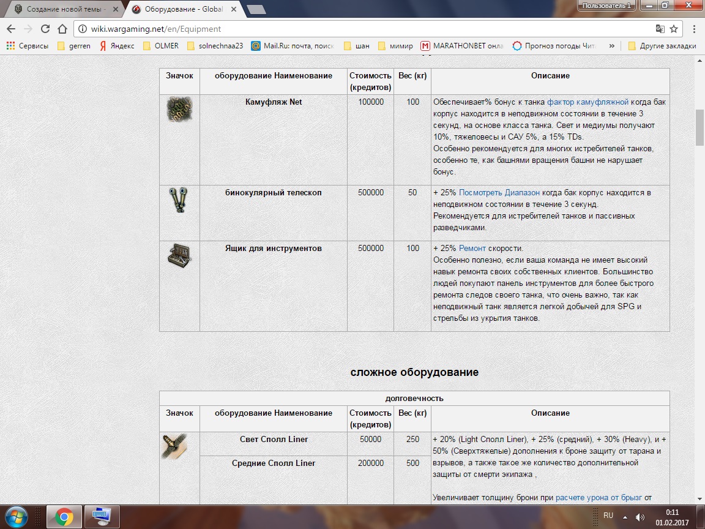Follow the фактор камуфляжной link

tap(587, 102)
